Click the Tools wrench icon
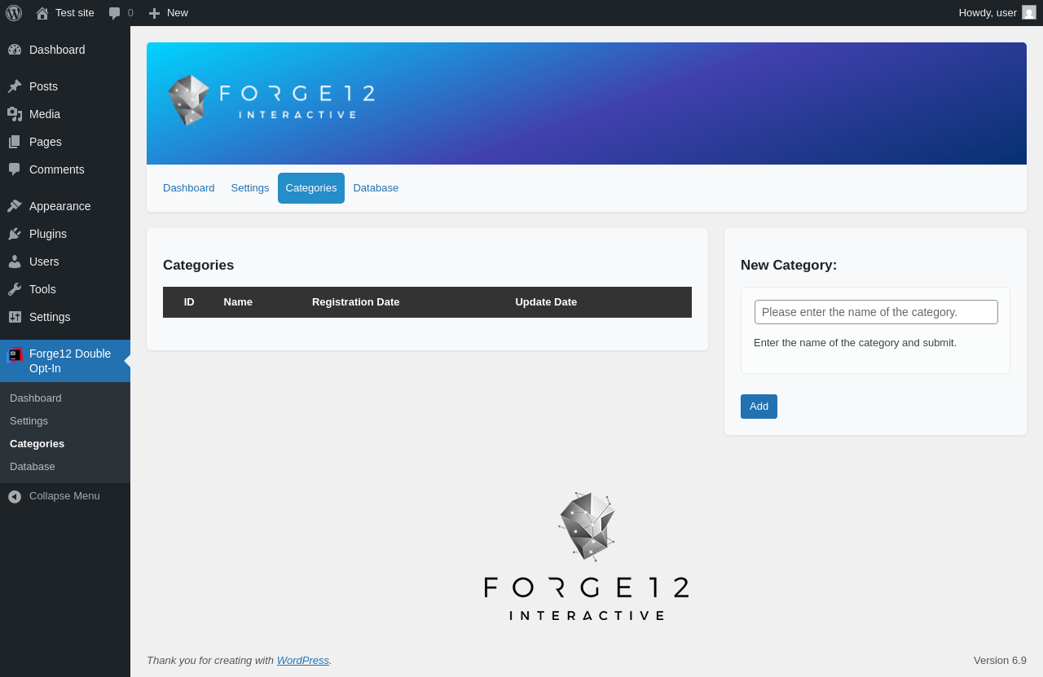Viewport: 1043px width, 677px height. coord(15,289)
